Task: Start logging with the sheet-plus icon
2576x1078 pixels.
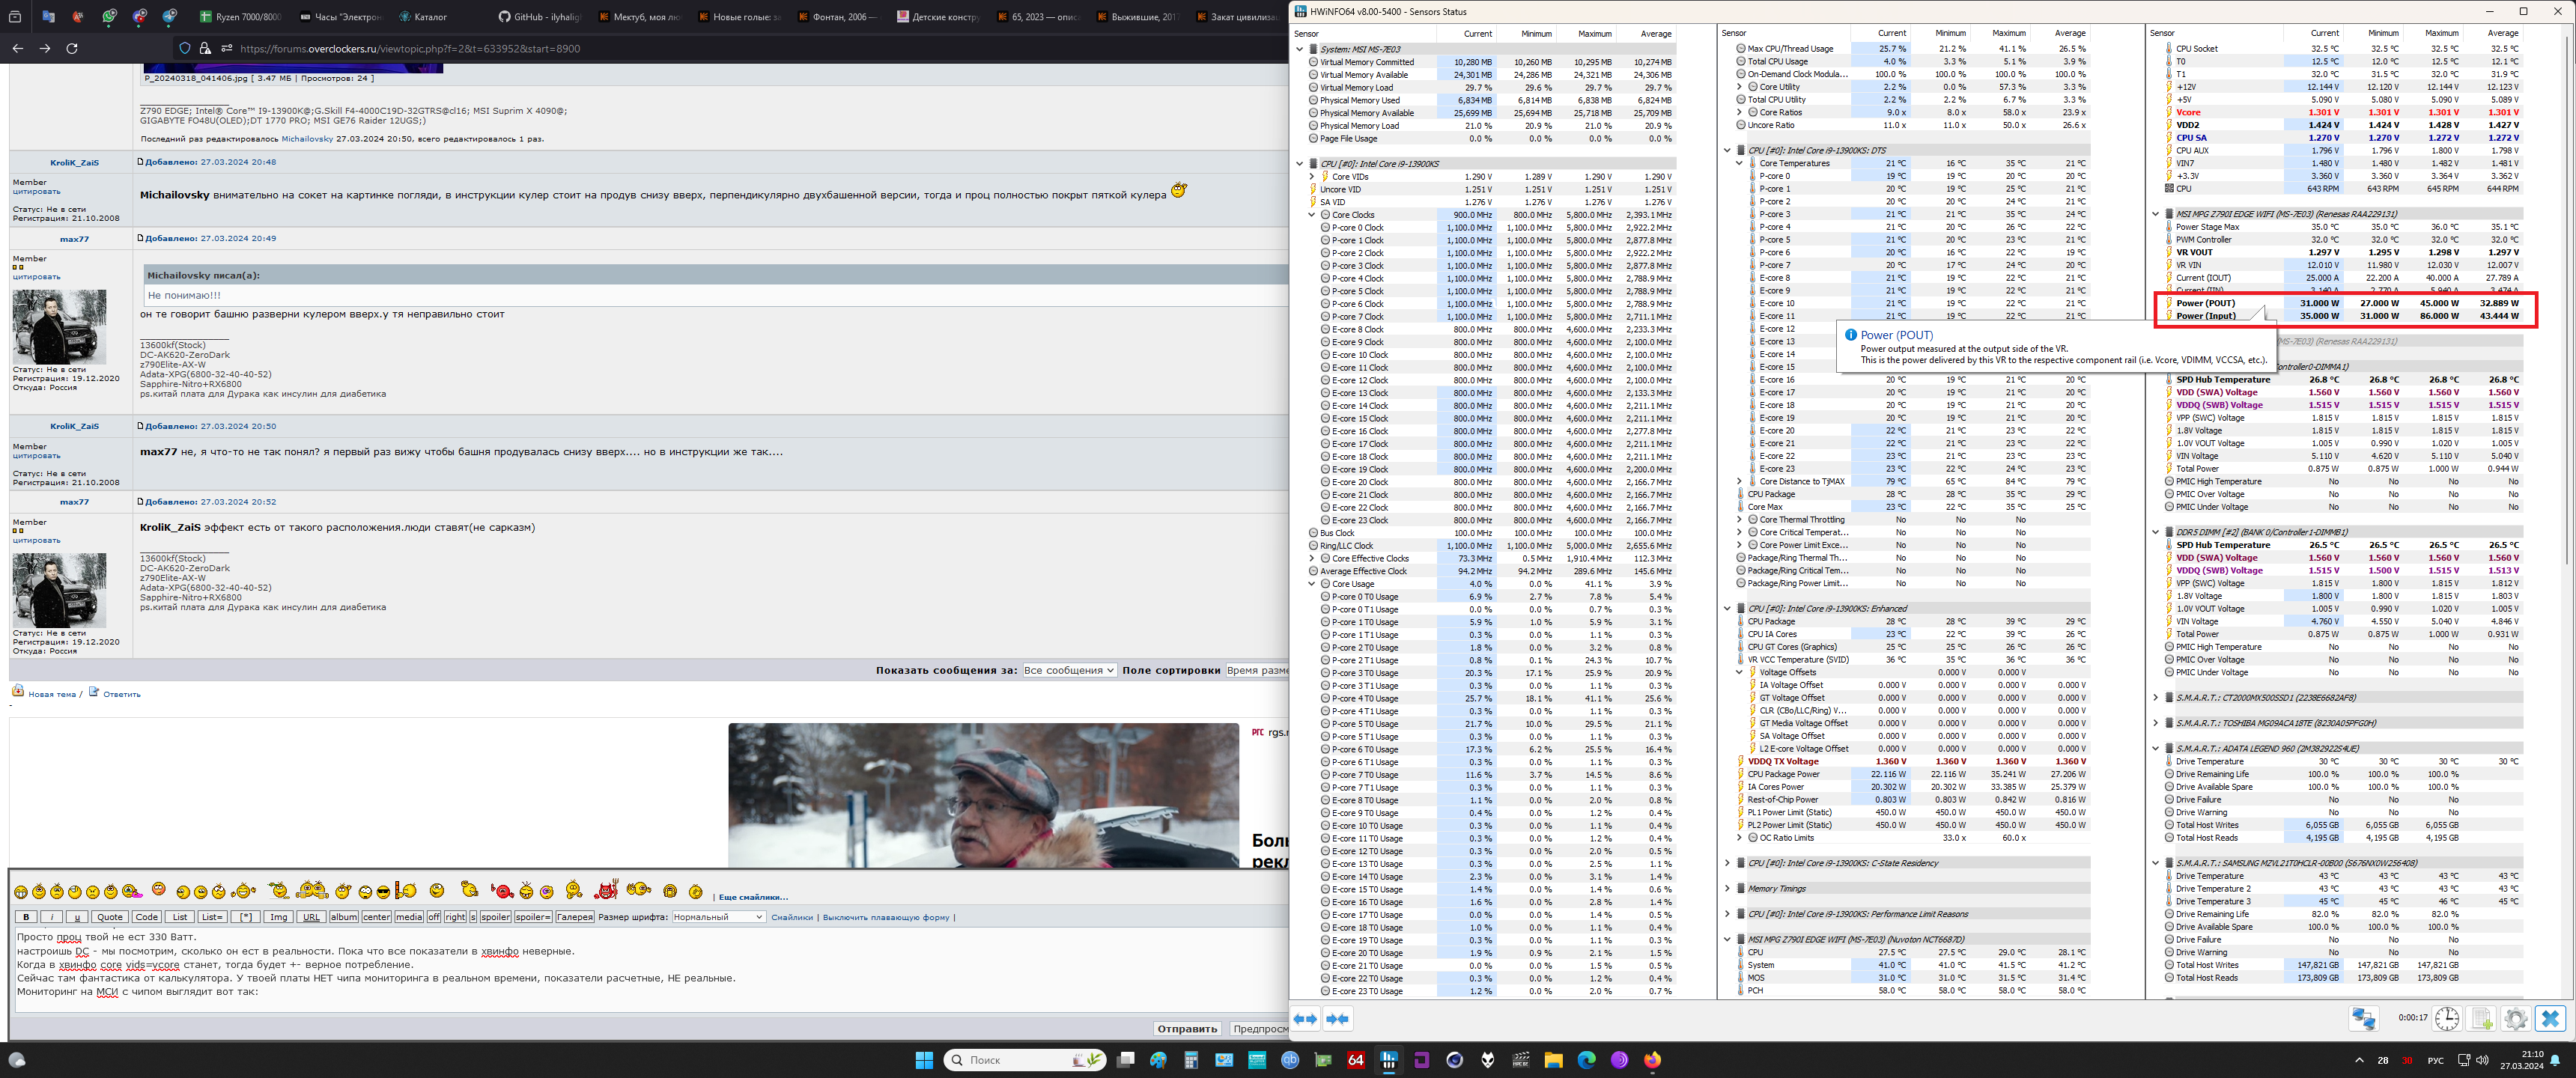Action: point(2481,1018)
